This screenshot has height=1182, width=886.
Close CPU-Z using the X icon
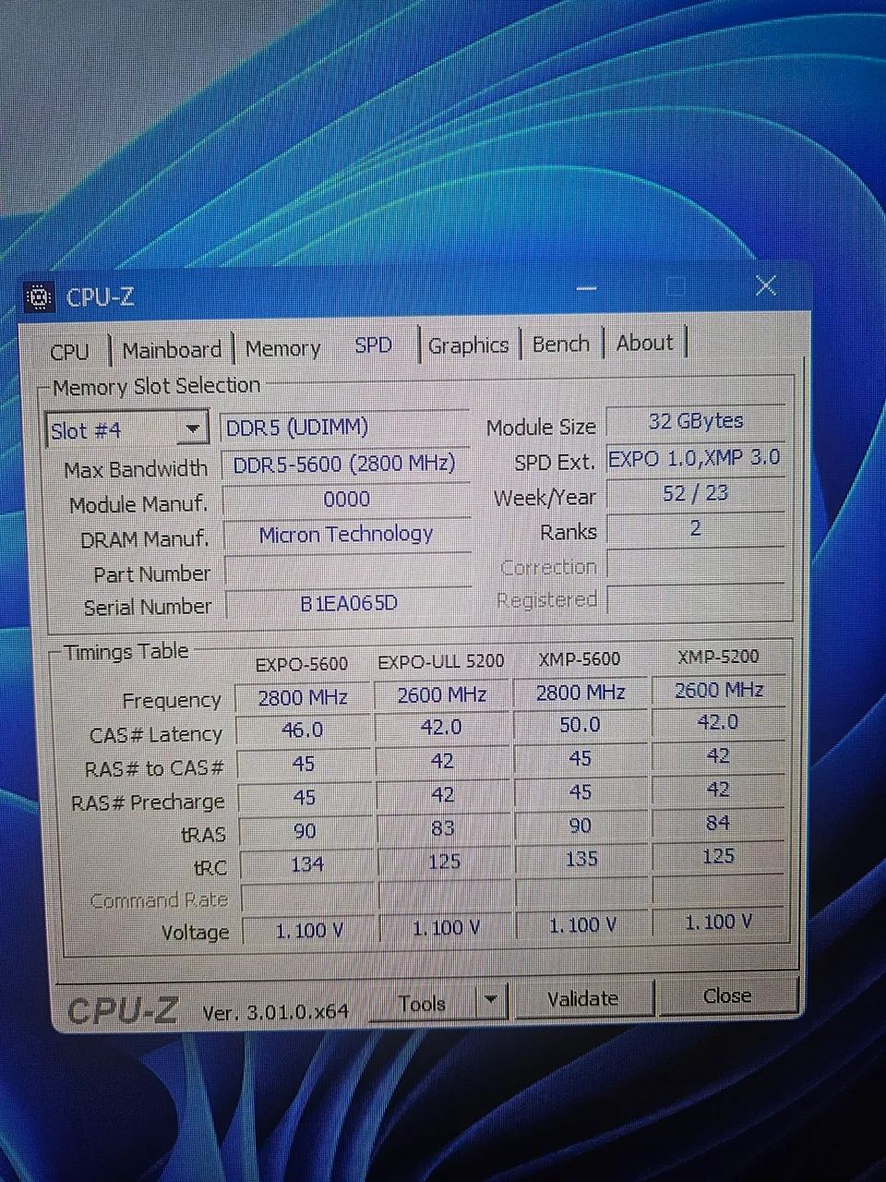coord(765,285)
